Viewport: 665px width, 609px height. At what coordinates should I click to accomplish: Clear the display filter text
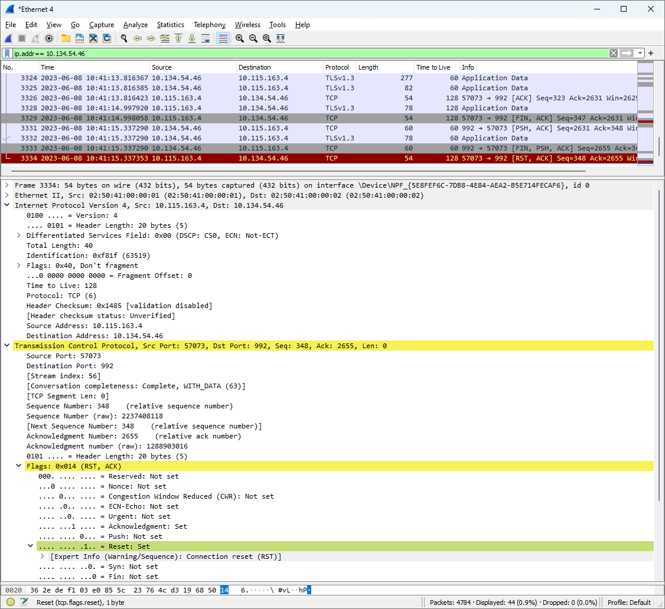614,53
